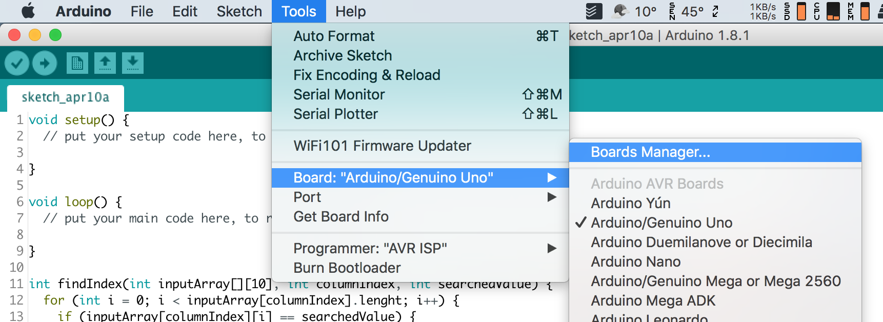Click the weather status icon in menu bar
This screenshot has width=883, height=322.
pos(621,11)
